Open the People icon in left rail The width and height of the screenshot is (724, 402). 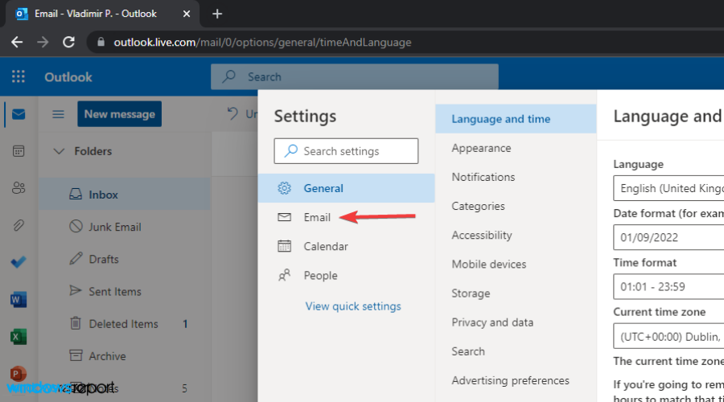(x=19, y=188)
